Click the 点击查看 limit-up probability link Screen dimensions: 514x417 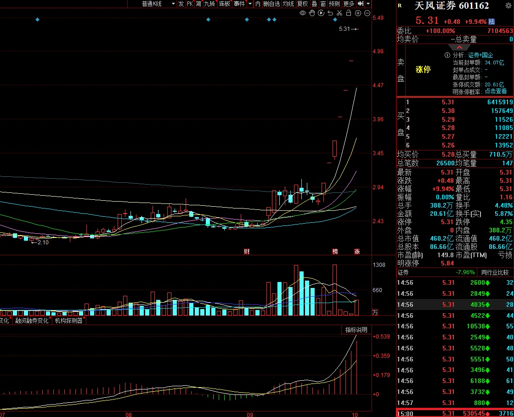click(x=496, y=91)
